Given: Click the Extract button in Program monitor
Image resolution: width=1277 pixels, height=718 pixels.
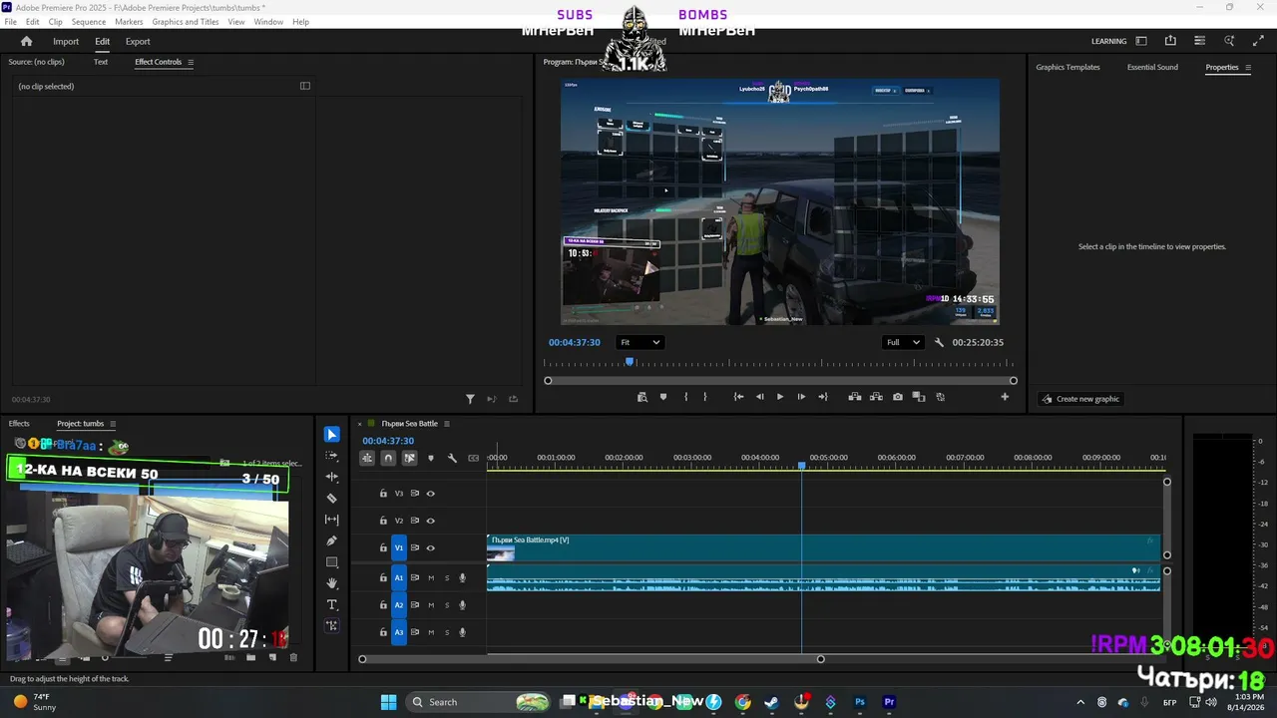Looking at the screenshot, I should pos(876,397).
